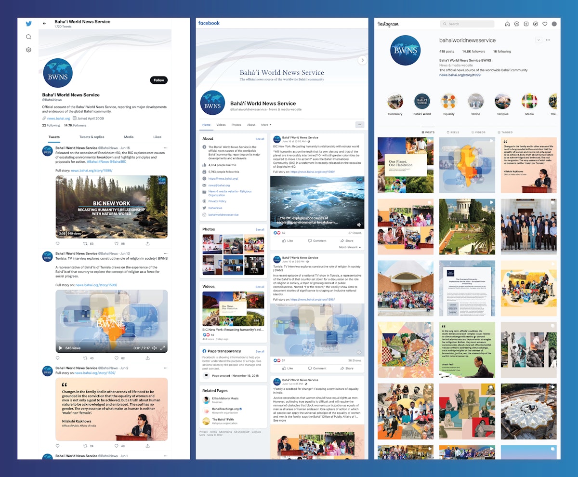Open Facebook sidebar One Planet video thumbnail
Image resolution: width=578 pixels, height=477 pixels.
[x=233, y=308]
